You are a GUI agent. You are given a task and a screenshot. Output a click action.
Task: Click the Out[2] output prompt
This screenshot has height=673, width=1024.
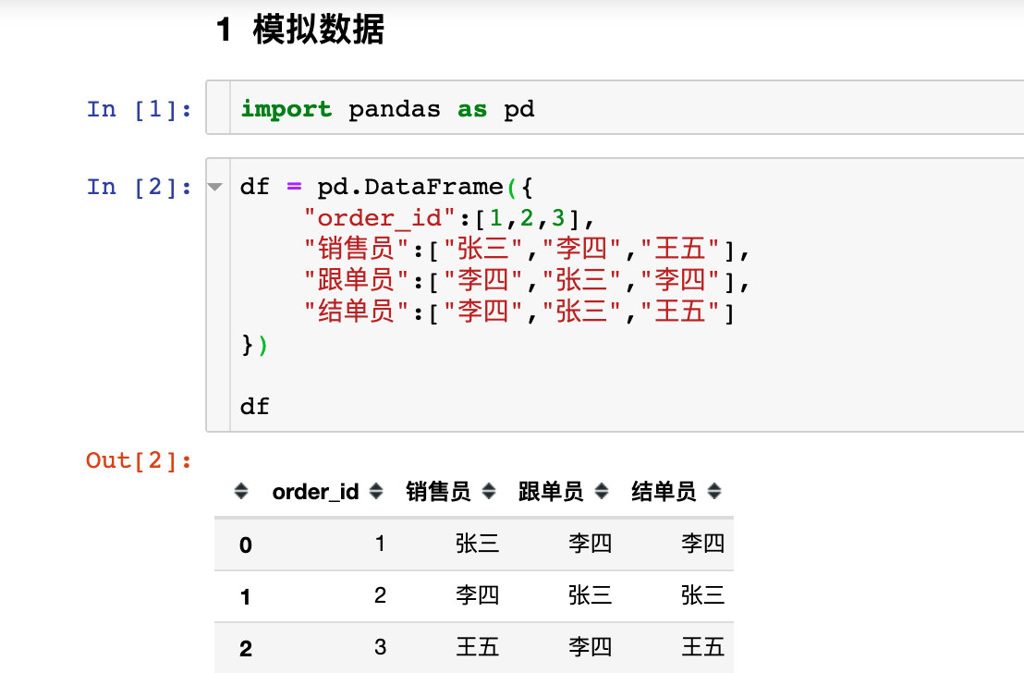point(140,460)
